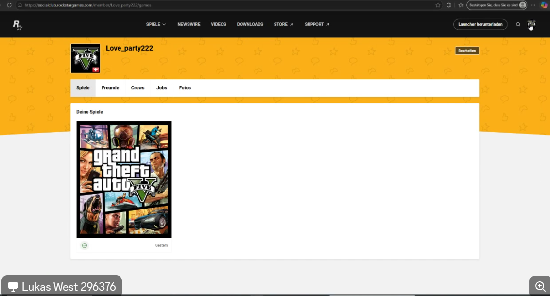550x296 pixels.
Task: Click the green checkmark under GTA V
Action: point(85,245)
